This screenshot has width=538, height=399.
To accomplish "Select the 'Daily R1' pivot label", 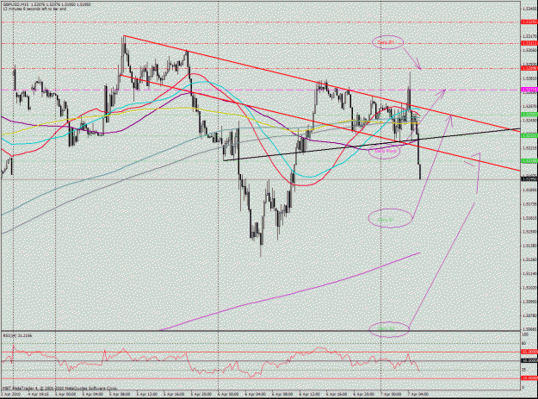I will (386, 42).
